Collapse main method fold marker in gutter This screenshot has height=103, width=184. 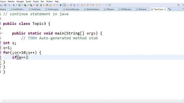tap(2, 33)
